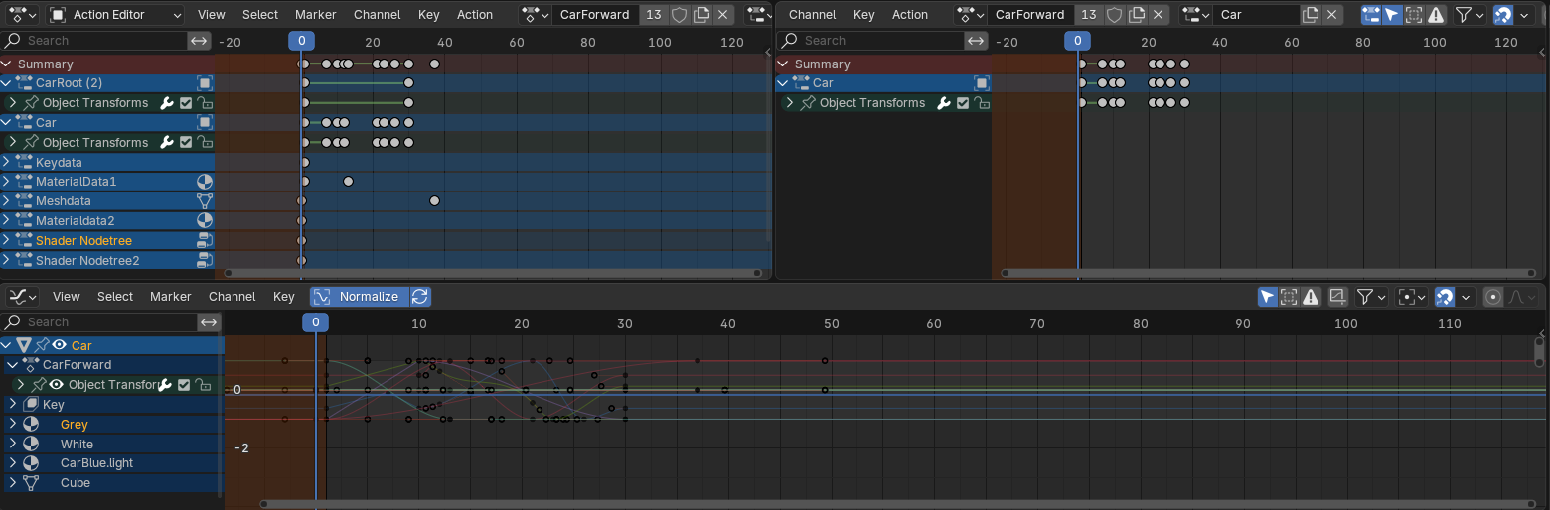Unlink the CarForward action in right dope sheet
Image resolution: width=1550 pixels, height=510 pixels.
[1159, 15]
